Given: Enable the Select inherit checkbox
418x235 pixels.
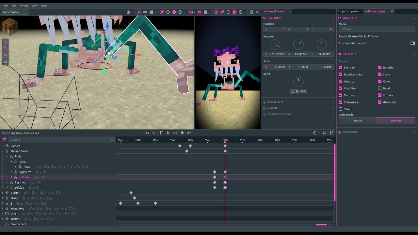Looking at the screenshot, I should pos(341,109).
